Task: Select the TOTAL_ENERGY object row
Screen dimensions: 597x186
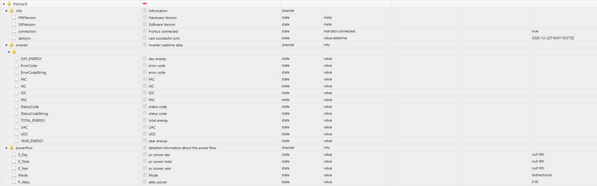Action: 298,120
